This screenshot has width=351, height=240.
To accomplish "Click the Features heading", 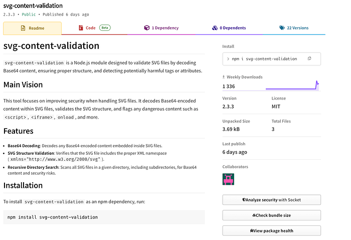I will [x=19, y=131].
